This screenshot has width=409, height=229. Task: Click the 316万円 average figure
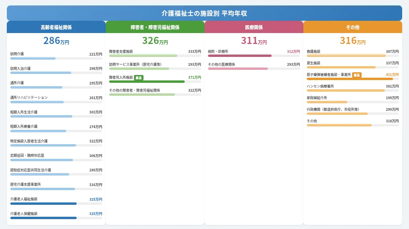pos(353,41)
